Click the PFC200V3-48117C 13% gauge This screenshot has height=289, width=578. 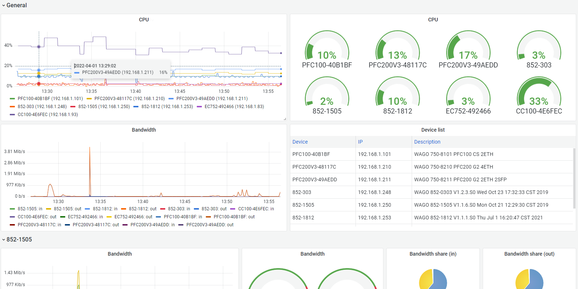click(398, 49)
